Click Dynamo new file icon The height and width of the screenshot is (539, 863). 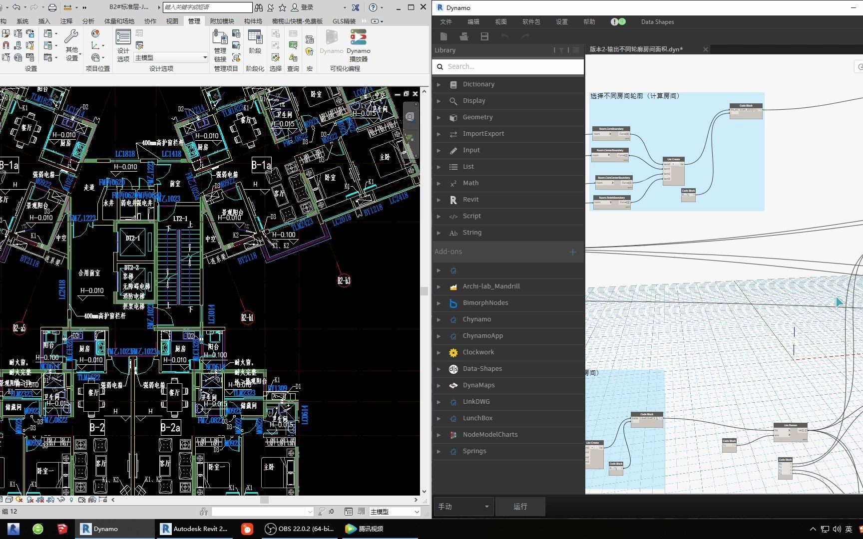(x=443, y=36)
